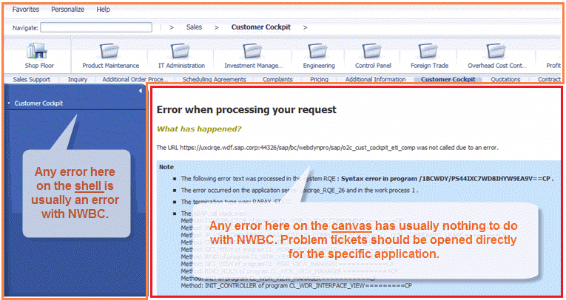
Task: Open the Favorites menu
Action: pyautogui.click(x=26, y=10)
